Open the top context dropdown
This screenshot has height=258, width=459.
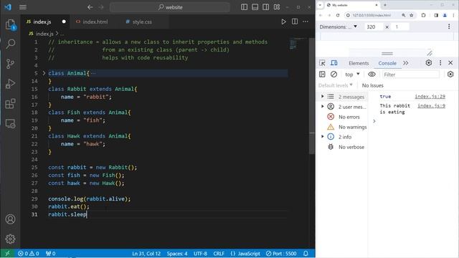(x=352, y=75)
